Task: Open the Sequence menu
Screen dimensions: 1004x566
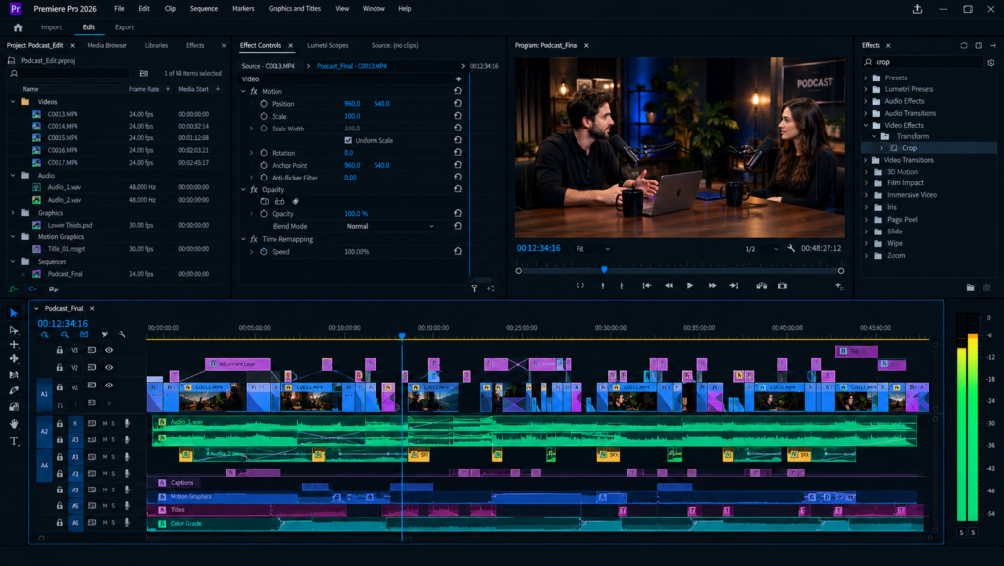Action: coord(204,8)
